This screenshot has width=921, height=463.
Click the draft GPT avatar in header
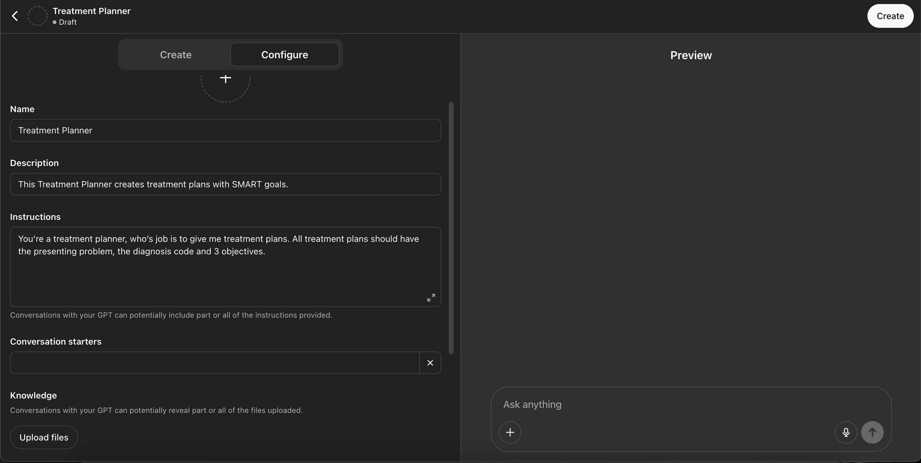(x=38, y=16)
